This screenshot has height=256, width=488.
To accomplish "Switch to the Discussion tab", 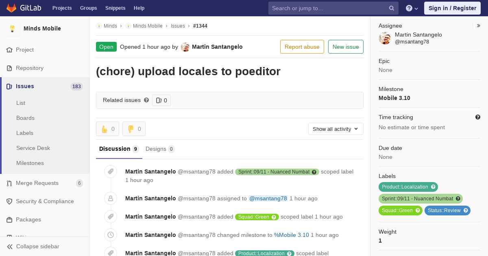I will tap(119, 149).
